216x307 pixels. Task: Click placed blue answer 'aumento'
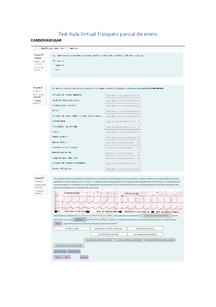coord(80,220)
